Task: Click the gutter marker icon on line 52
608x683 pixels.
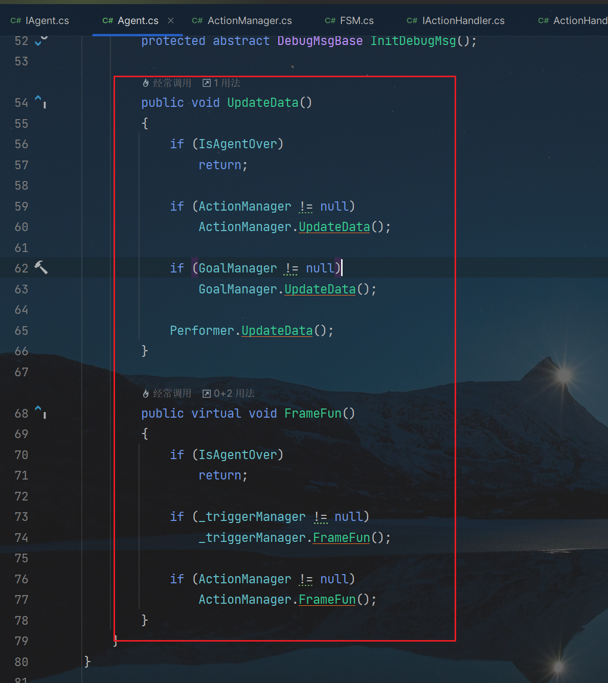Action: (x=40, y=40)
